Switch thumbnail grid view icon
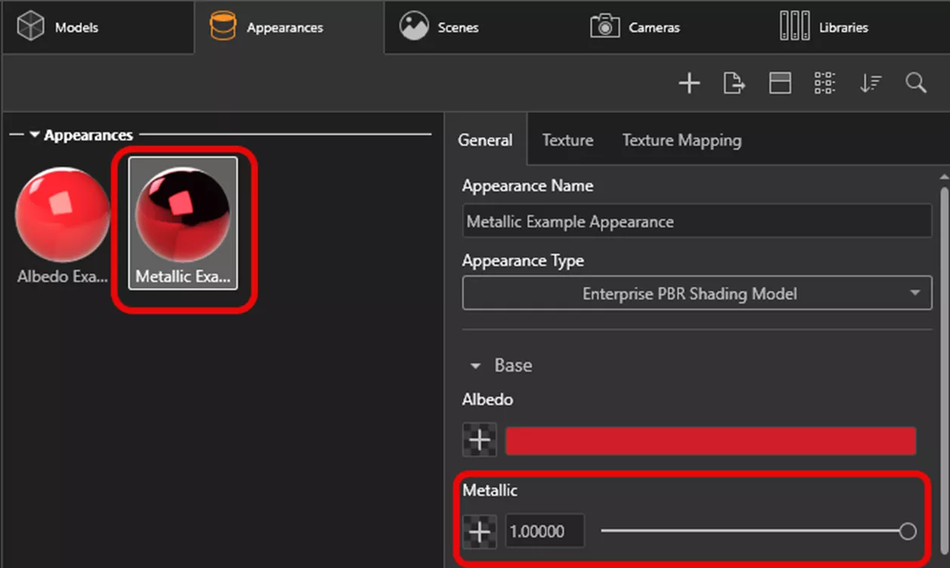Viewport: 950px width, 568px height. coord(825,83)
